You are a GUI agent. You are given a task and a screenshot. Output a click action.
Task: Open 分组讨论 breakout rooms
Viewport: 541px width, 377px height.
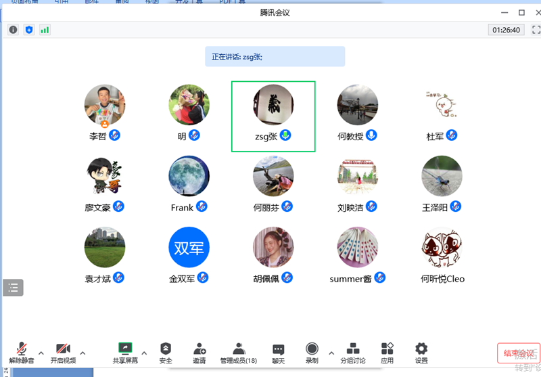click(x=352, y=353)
